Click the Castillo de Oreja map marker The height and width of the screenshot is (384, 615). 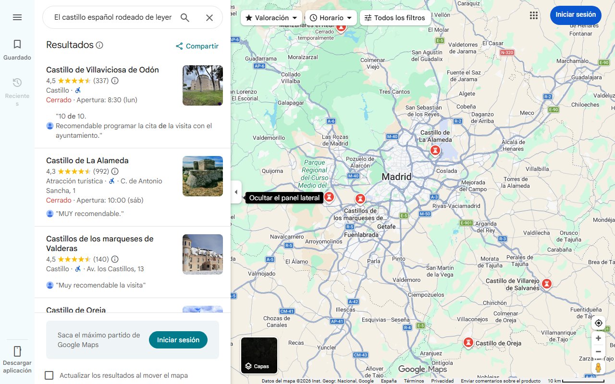(x=468, y=343)
